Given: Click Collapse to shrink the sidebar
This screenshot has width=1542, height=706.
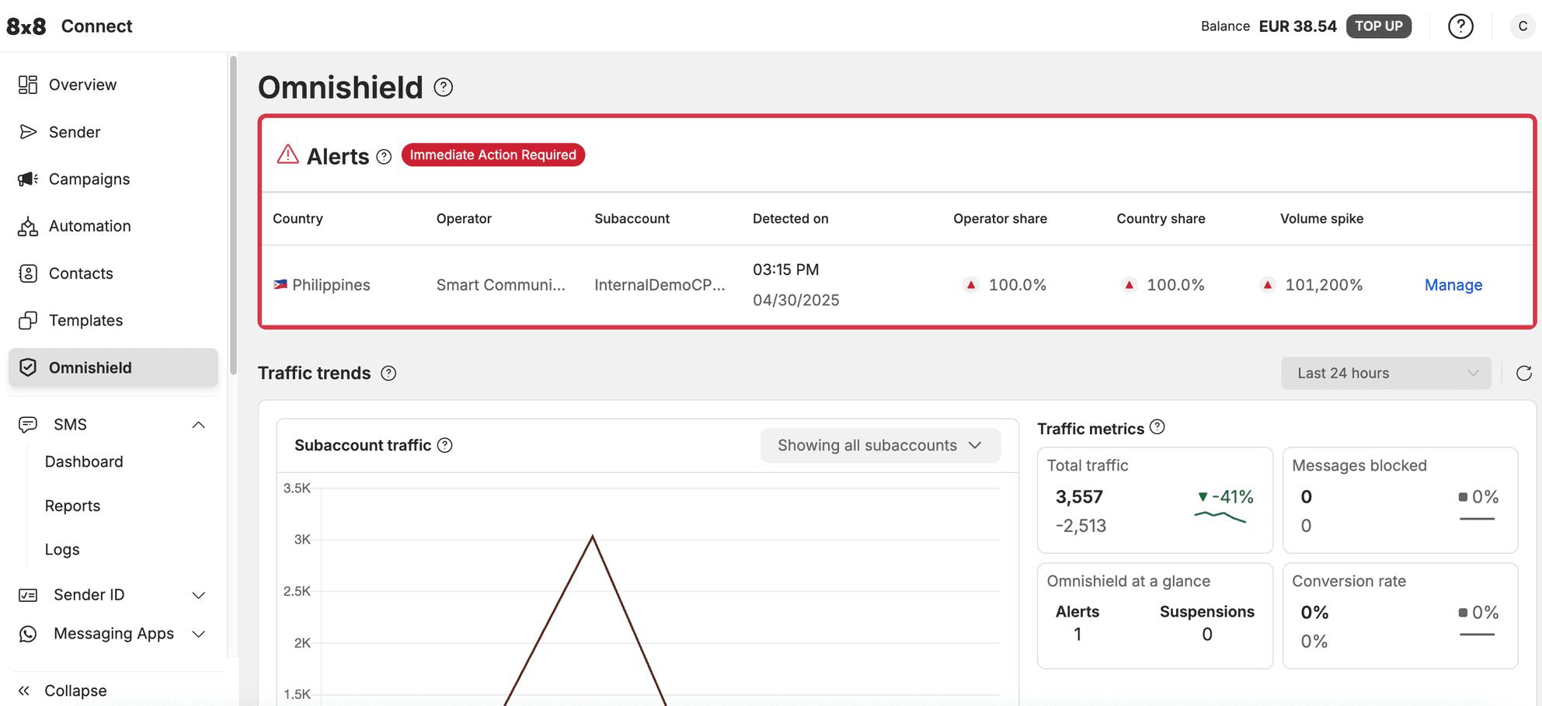Looking at the screenshot, I should click(x=75, y=690).
